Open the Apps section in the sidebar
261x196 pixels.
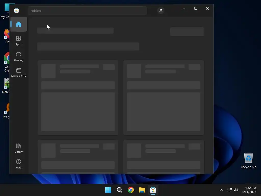18,41
